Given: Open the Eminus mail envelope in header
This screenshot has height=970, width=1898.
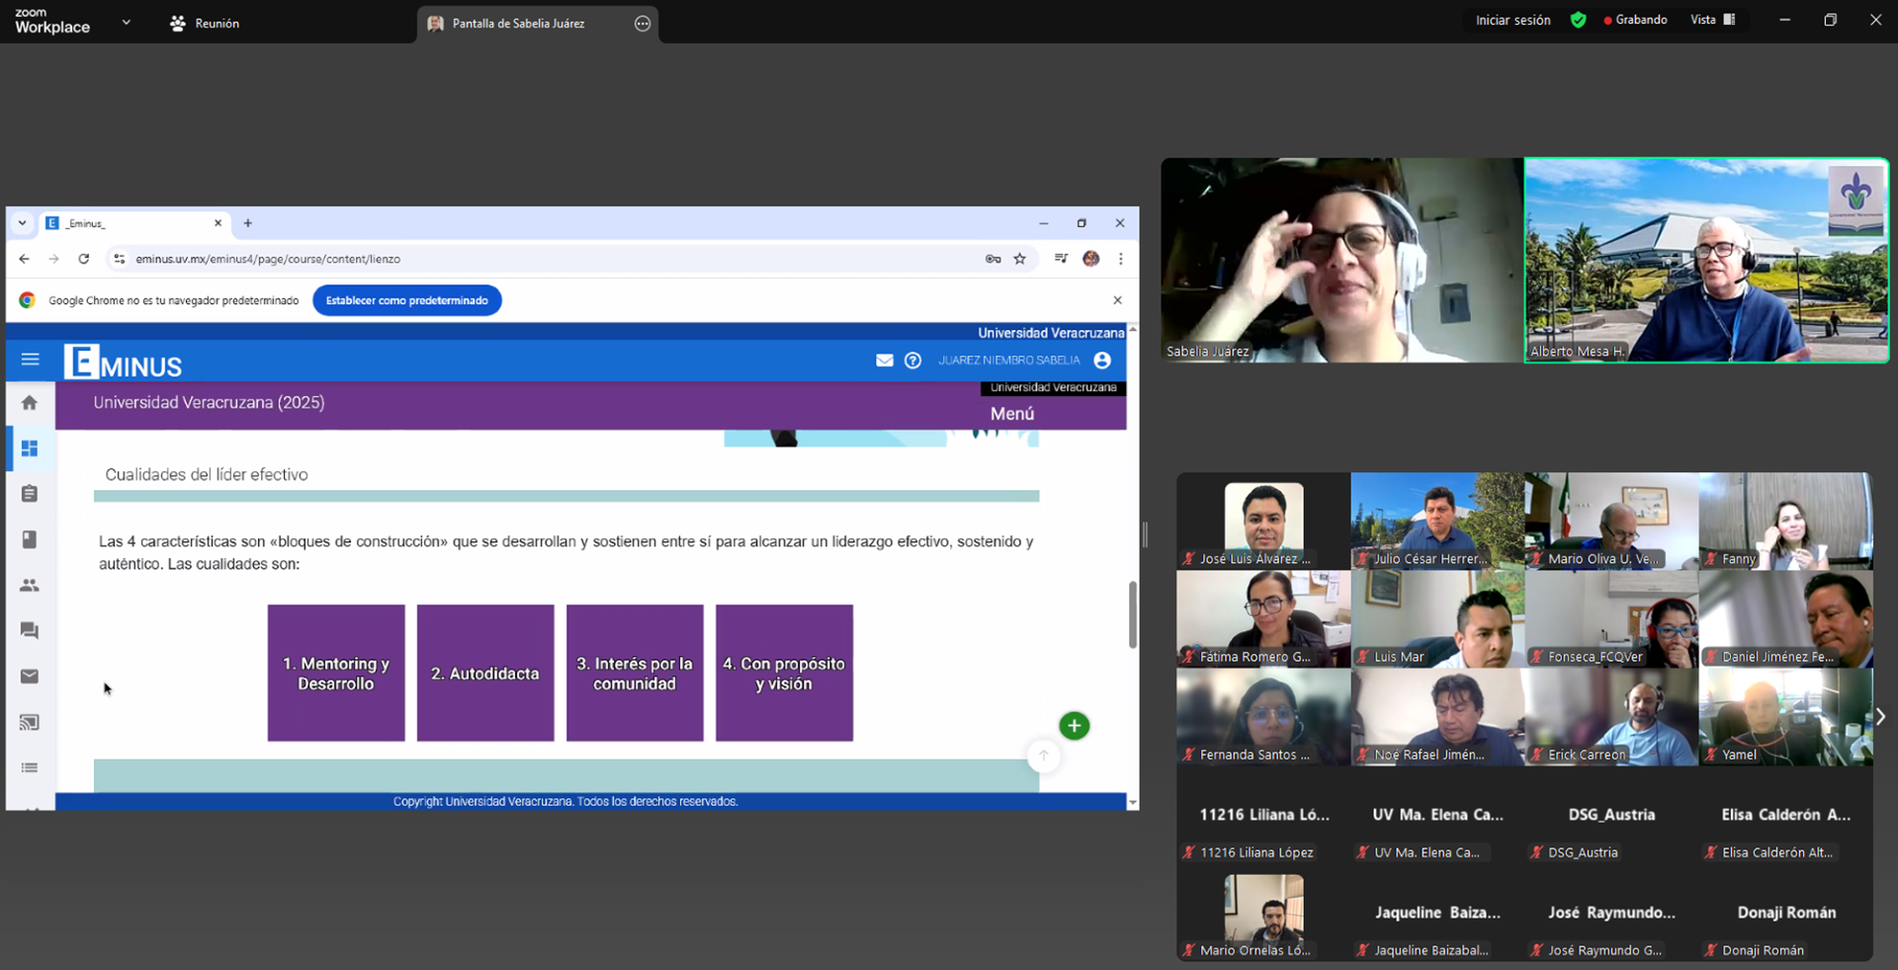Looking at the screenshot, I should click(884, 361).
